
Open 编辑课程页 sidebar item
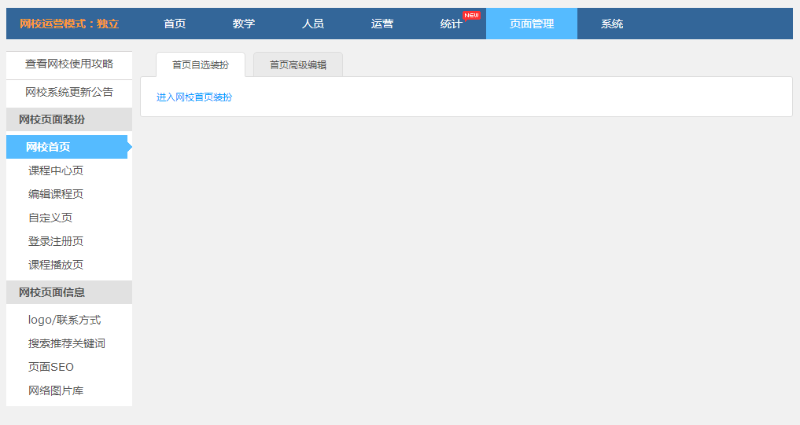click(x=56, y=194)
